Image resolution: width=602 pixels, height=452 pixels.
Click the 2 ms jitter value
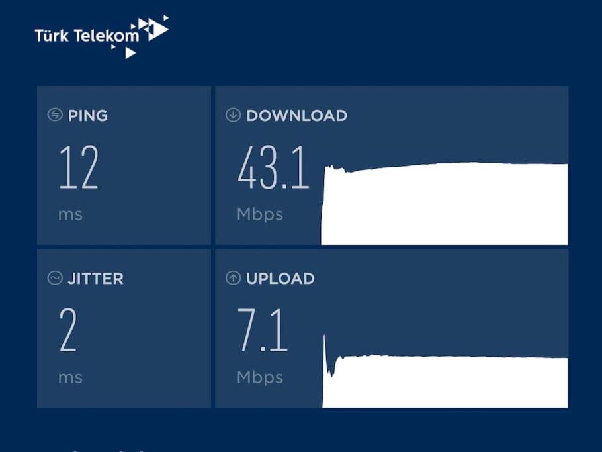(68, 330)
